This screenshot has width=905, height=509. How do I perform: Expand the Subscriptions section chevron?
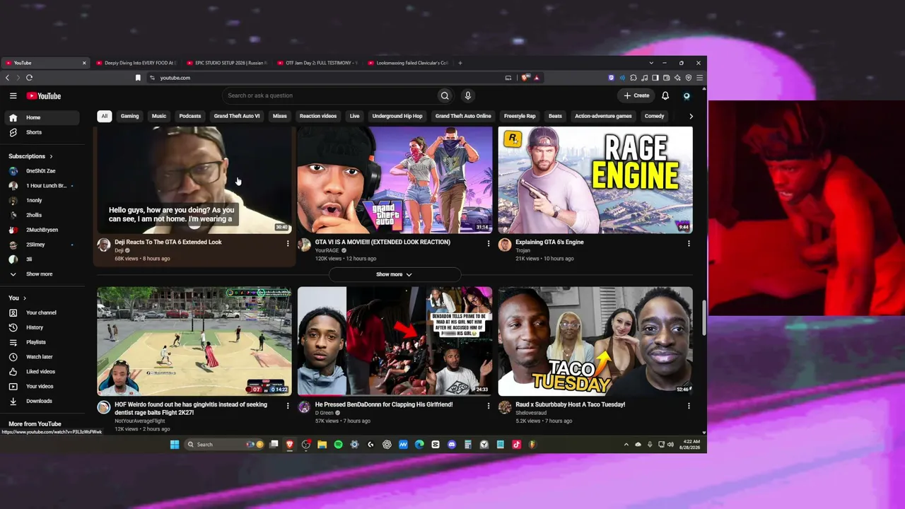click(x=51, y=156)
